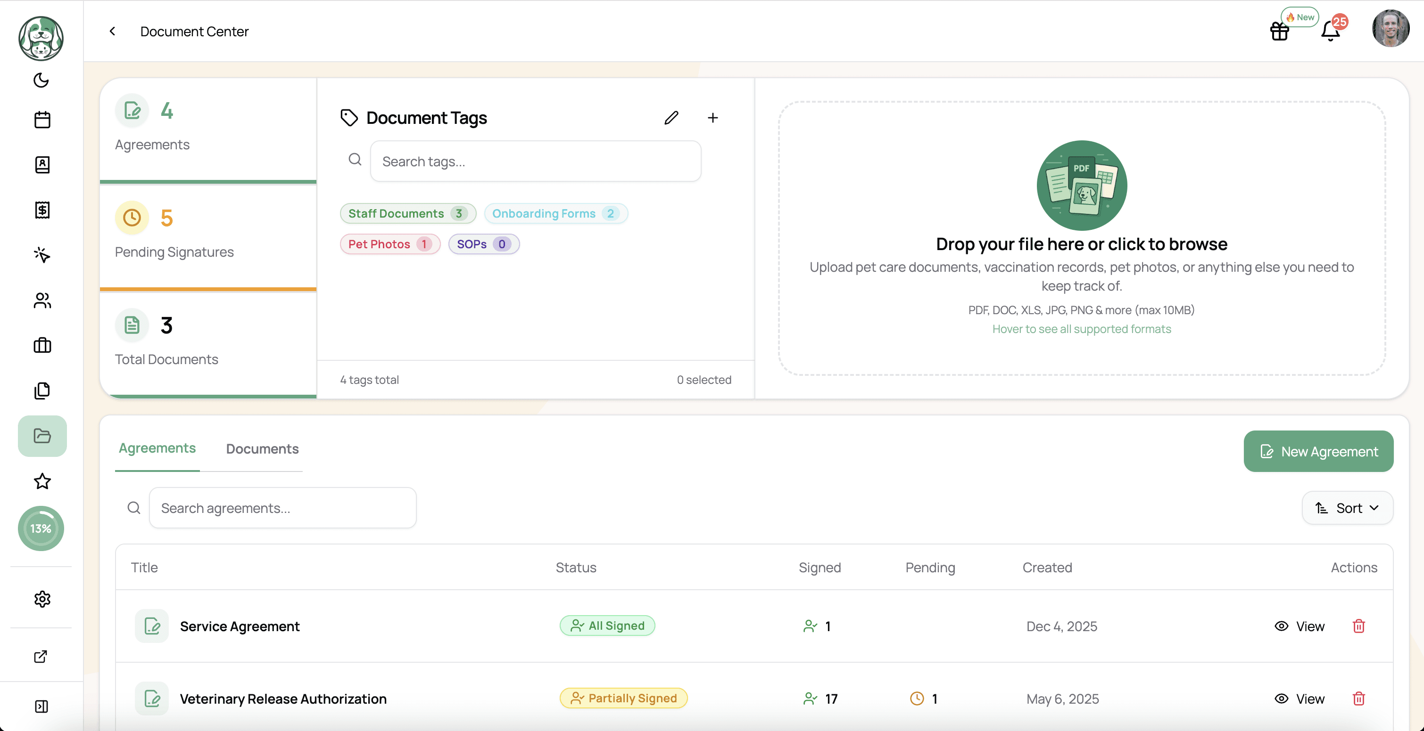Delete the Service Agreement via trash icon

1358,626
